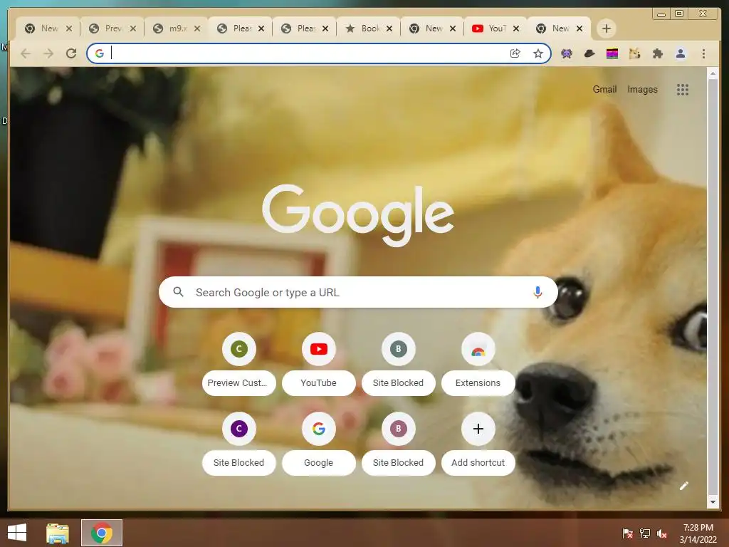The width and height of the screenshot is (729, 547).
Task: Open the Extensions puzzle piece menu
Action: [657, 53]
